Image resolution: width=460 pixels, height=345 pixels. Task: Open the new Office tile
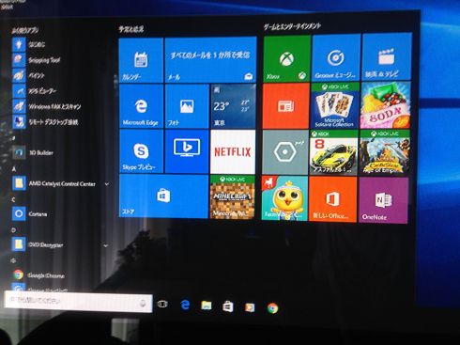click(x=332, y=199)
